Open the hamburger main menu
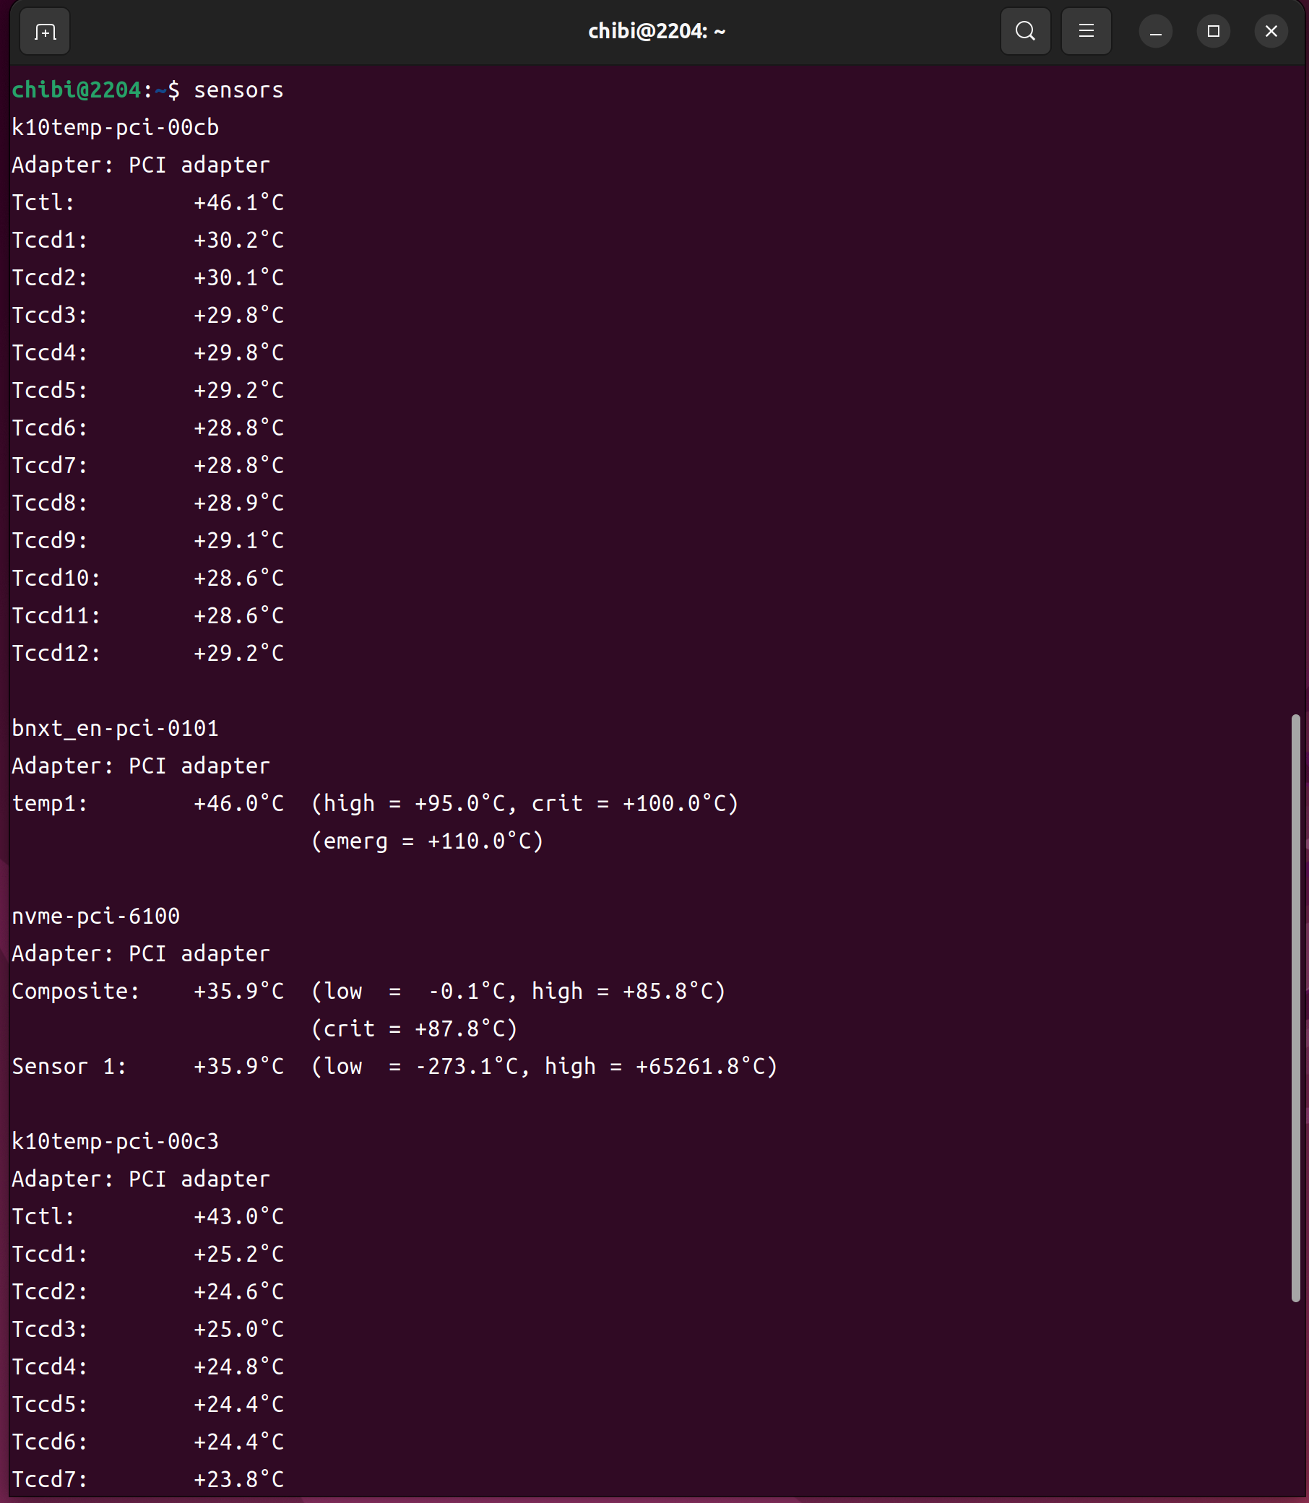This screenshot has height=1503, width=1309. point(1086,31)
